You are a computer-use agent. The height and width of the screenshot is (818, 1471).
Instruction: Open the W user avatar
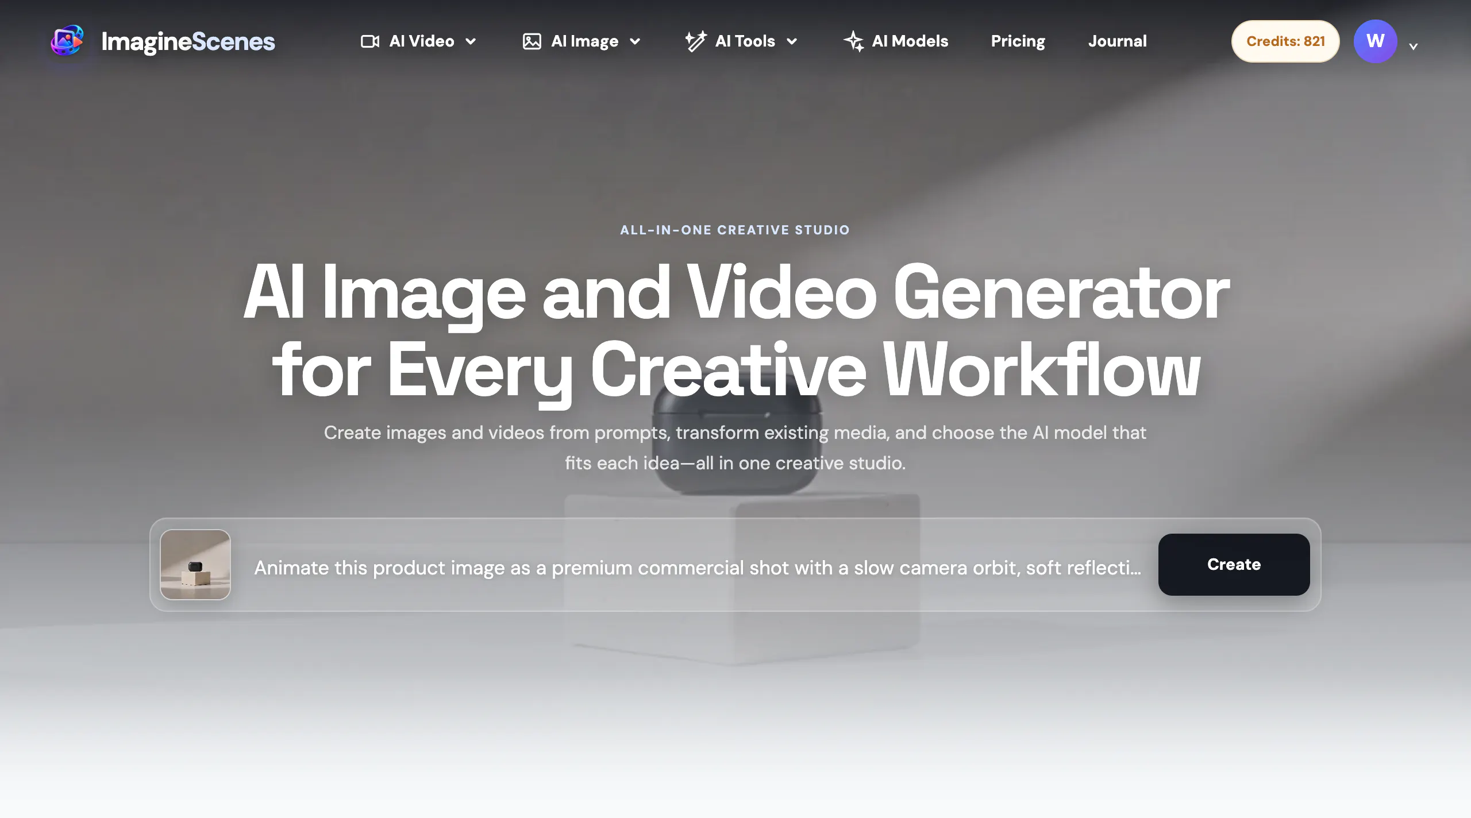click(x=1375, y=41)
